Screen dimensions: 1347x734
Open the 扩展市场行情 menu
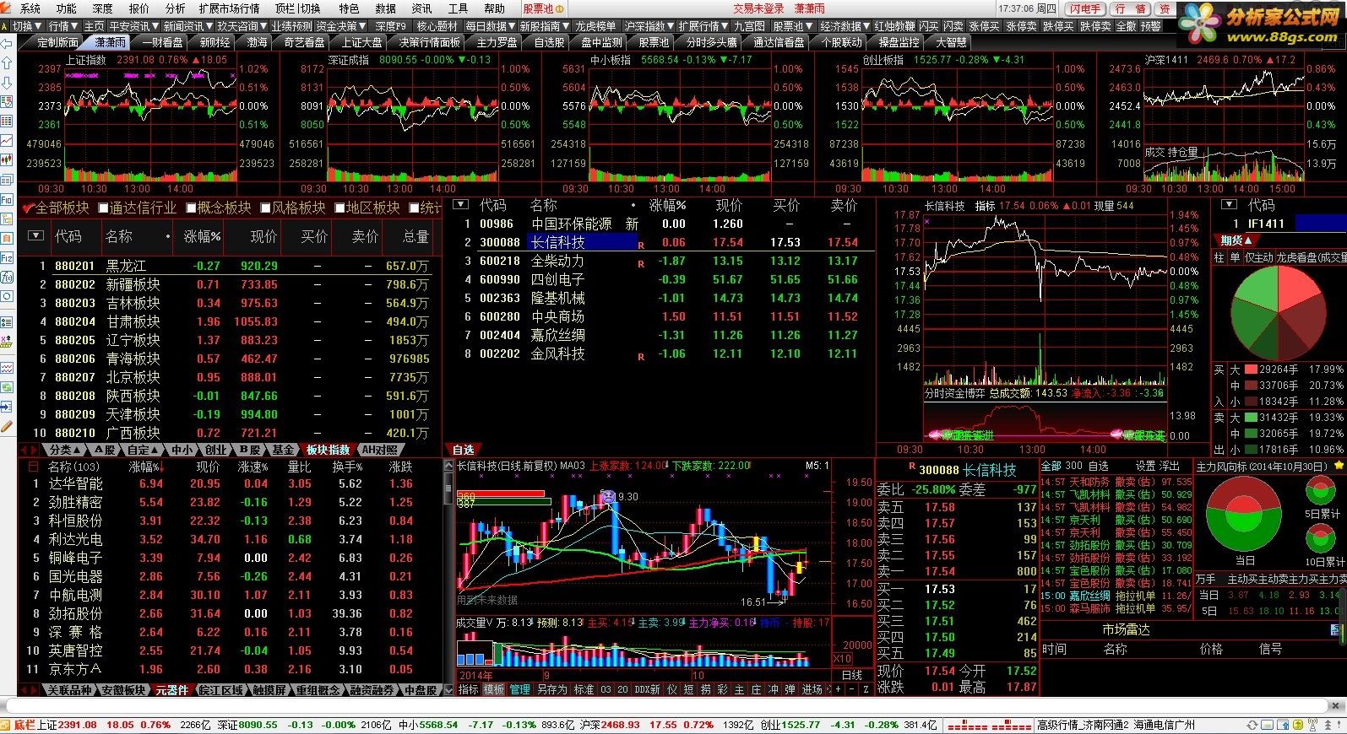coord(229,8)
